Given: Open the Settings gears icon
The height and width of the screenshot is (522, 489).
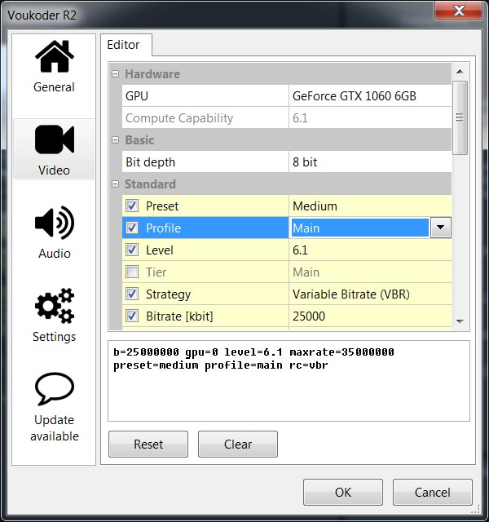Looking at the screenshot, I should (55, 306).
